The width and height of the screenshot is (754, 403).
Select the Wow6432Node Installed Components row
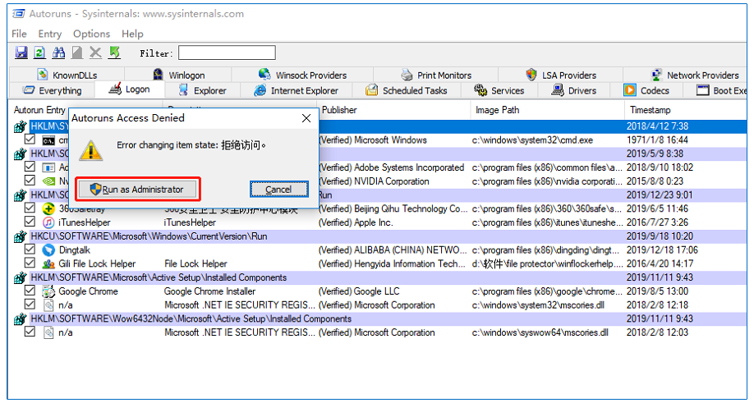coord(379,319)
